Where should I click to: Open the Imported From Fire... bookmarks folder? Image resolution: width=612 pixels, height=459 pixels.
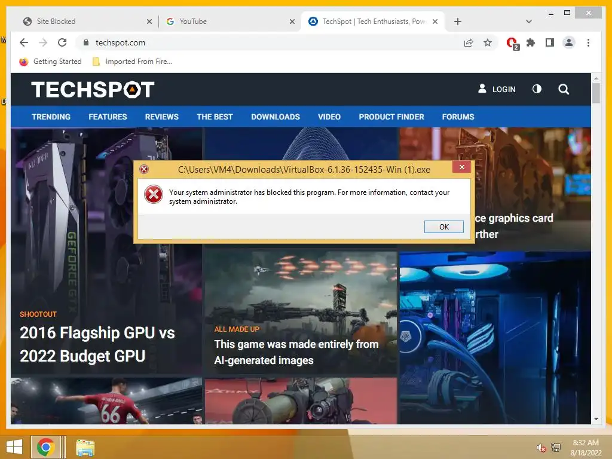132,62
